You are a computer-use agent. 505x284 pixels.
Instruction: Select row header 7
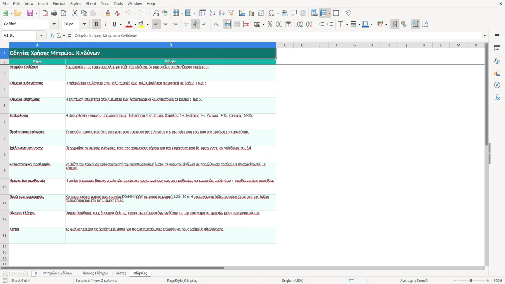pos(5,138)
